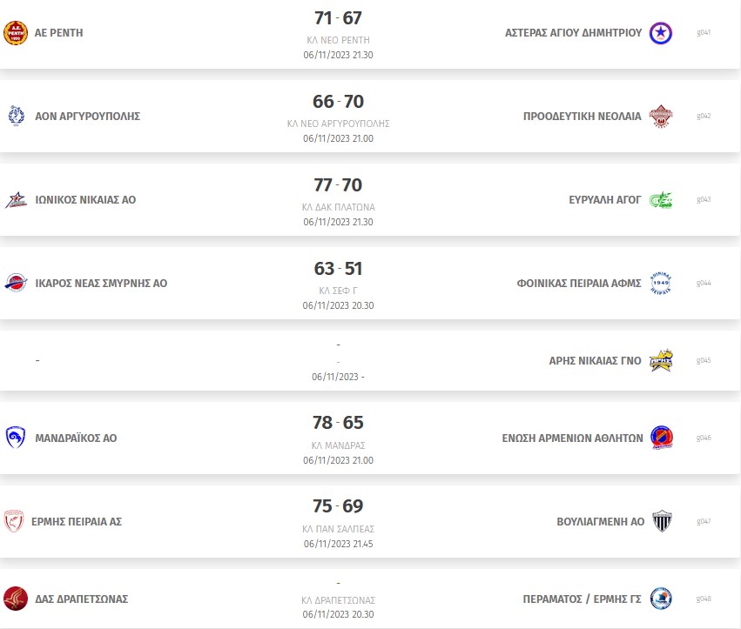Click the ΠΕΡΑΜΑΤΟΣ / ΕΡΜΗΣ ΓΣ team name
This screenshot has height=629, width=741.
(x=582, y=599)
